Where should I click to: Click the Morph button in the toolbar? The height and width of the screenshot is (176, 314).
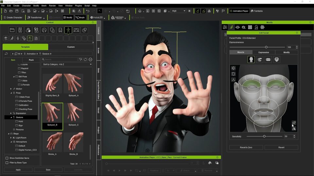coord(80,18)
